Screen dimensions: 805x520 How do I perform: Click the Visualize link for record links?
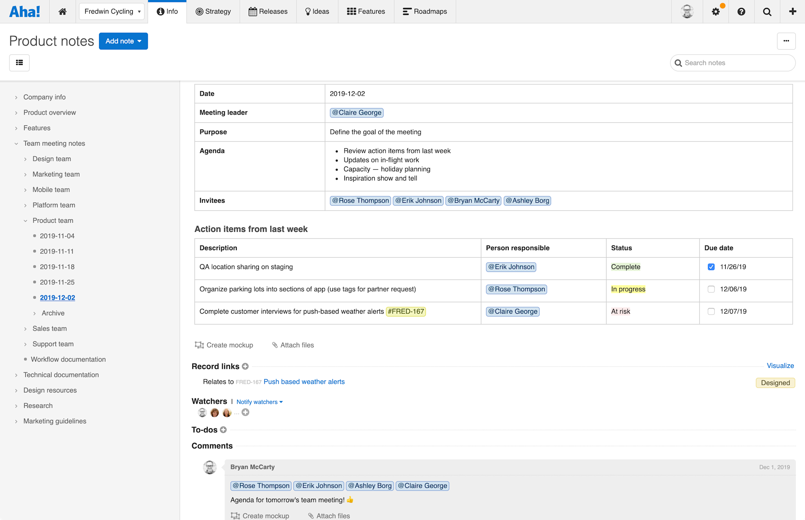click(780, 366)
